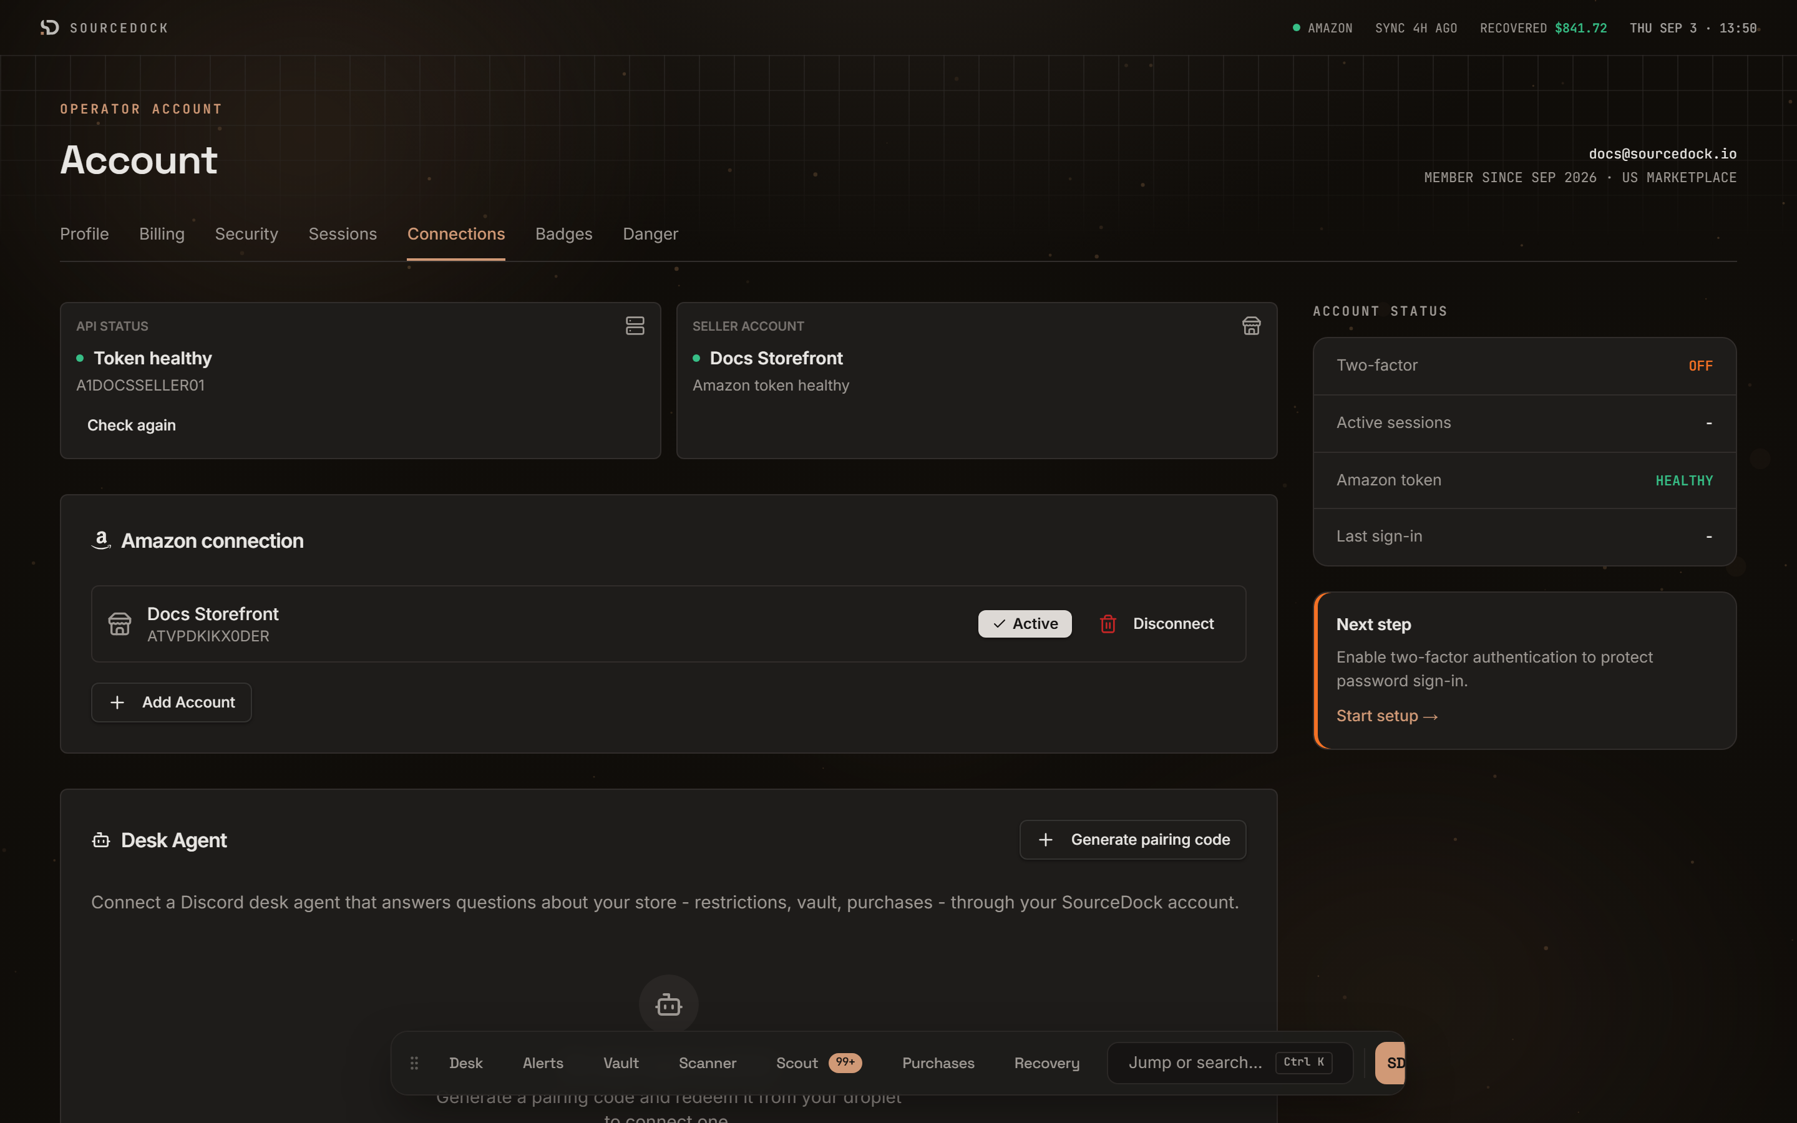
Task: Go to the Danger tab
Action: coord(651,234)
